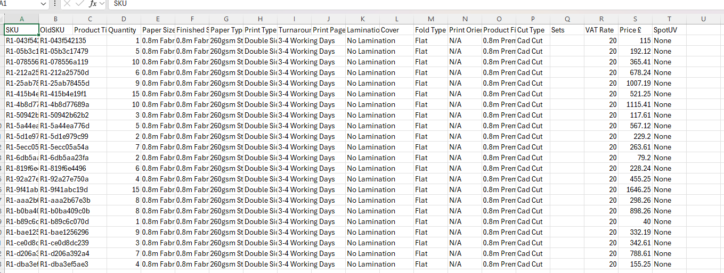Select the price cell 229.2
Screen dimensions: 724x273
[635, 136]
